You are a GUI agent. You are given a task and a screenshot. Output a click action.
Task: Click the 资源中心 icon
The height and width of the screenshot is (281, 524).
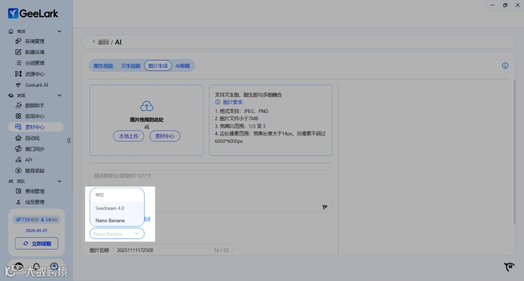(18, 74)
